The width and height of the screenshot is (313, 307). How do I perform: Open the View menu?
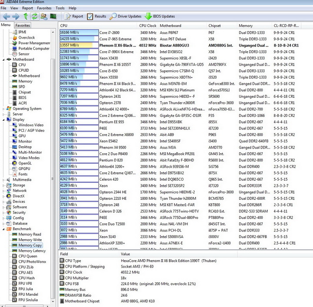click(14, 8)
